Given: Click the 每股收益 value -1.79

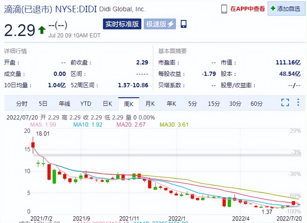Looking at the screenshot, I should click(209, 74).
